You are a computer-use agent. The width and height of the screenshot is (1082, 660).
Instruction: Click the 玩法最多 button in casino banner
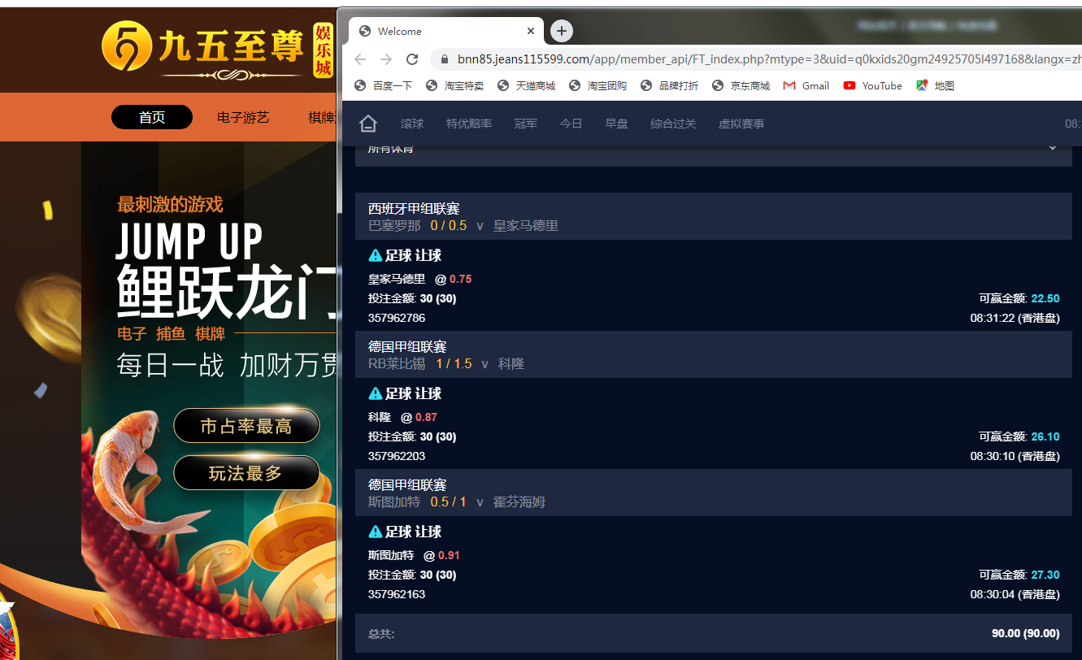coord(246,473)
